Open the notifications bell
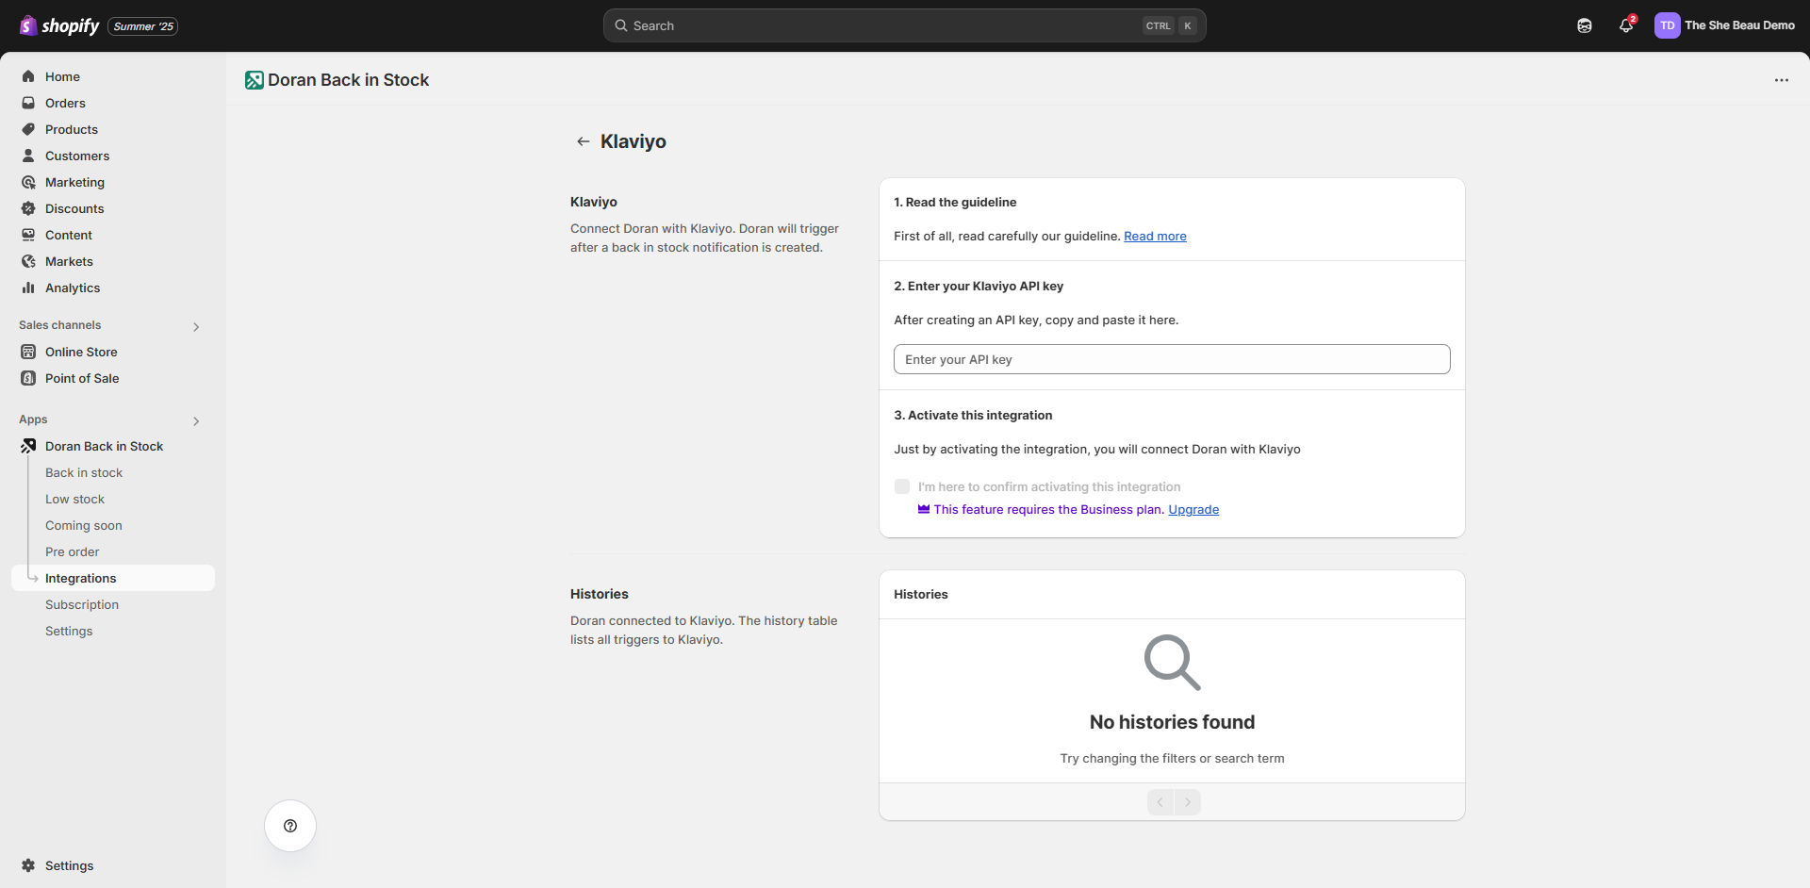 coord(1626,25)
